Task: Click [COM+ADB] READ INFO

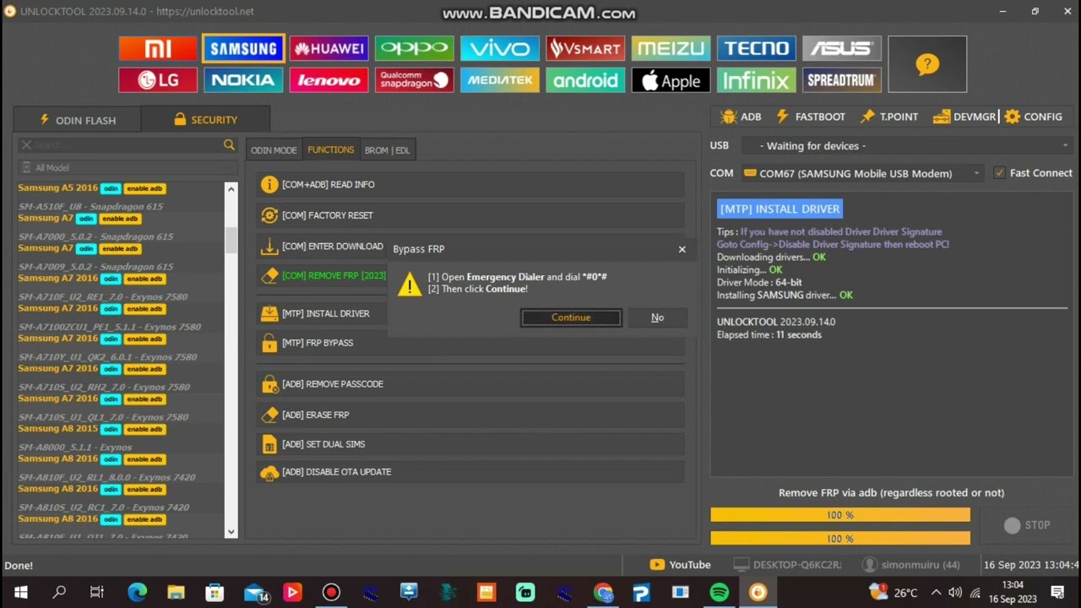Action: pos(471,184)
